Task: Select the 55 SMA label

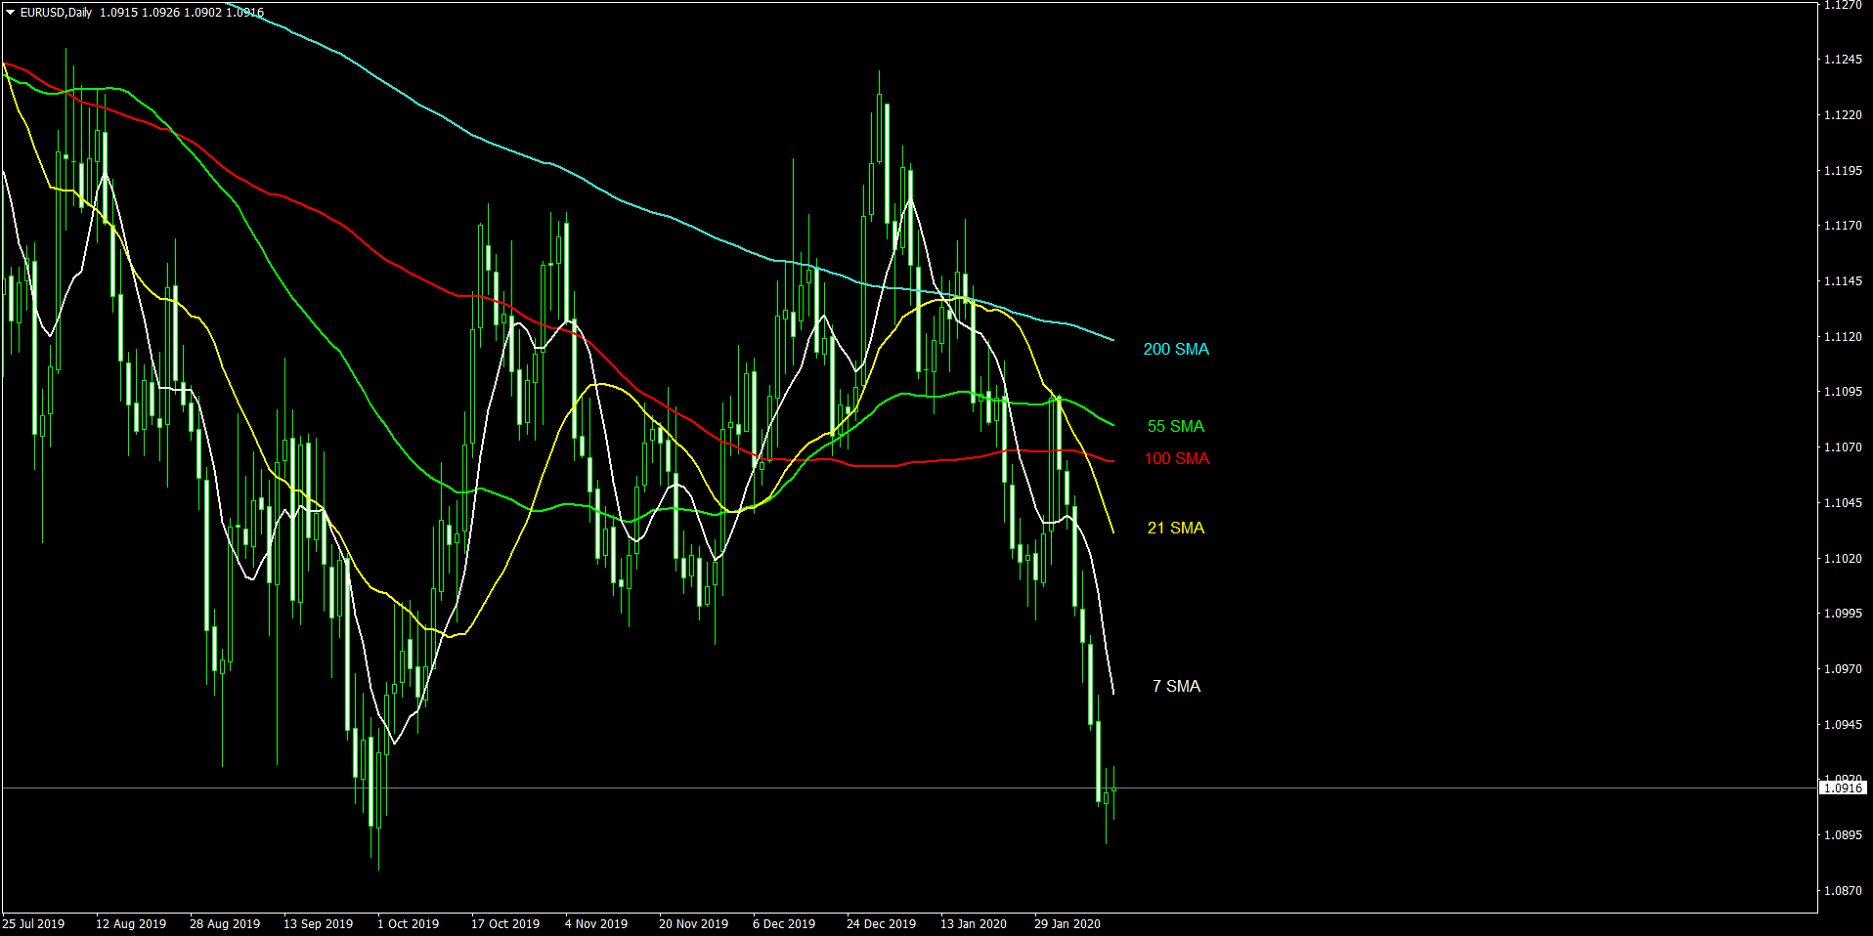Action: coord(1176,426)
